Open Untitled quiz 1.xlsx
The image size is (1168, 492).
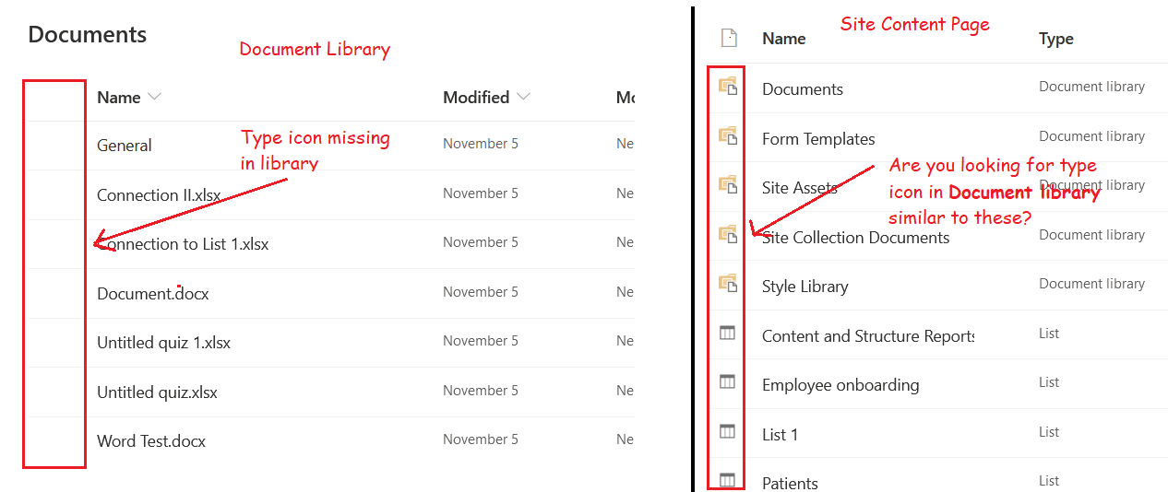pyautogui.click(x=163, y=343)
